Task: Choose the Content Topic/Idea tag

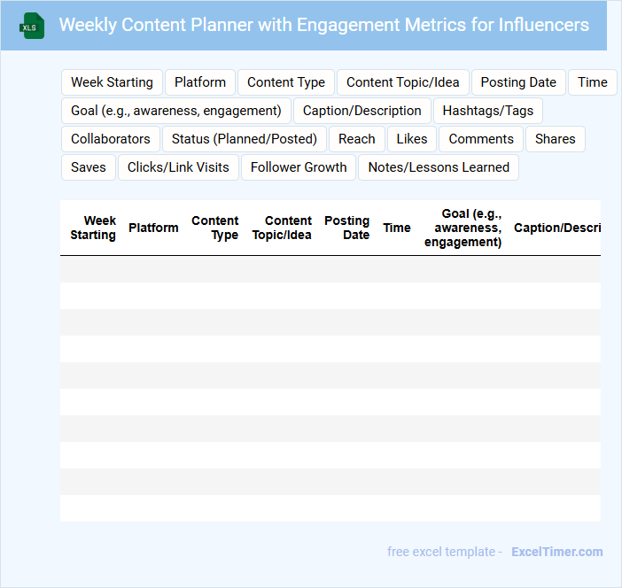Action: tap(403, 82)
